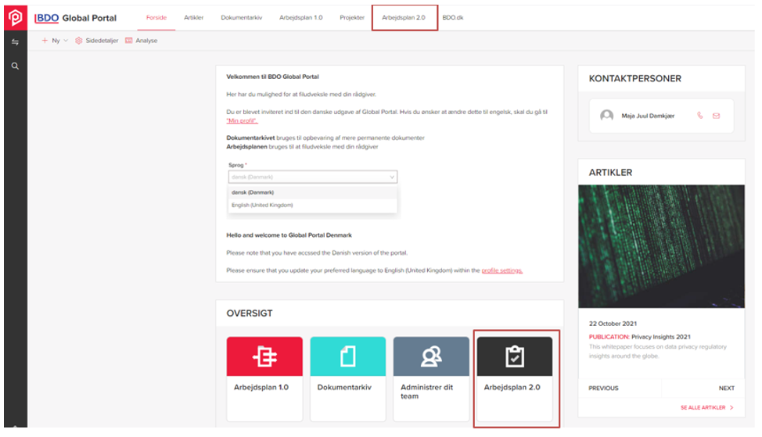
Task: Click the OVERSIGT heading
Action: pyautogui.click(x=250, y=313)
